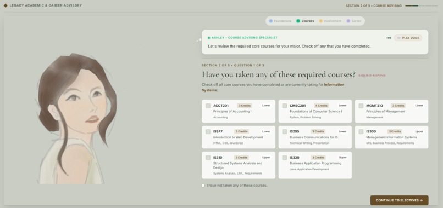Image resolution: width=443 pixels, height=208 pixels.
Task: Mark IS300 as completed
Action: (x=361, y=132)
